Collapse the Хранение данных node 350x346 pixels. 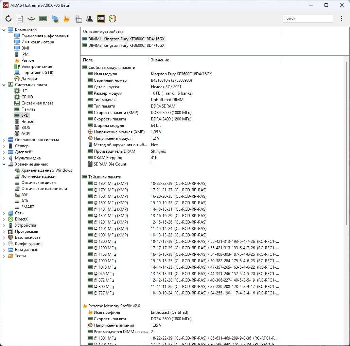coord(4,165)
